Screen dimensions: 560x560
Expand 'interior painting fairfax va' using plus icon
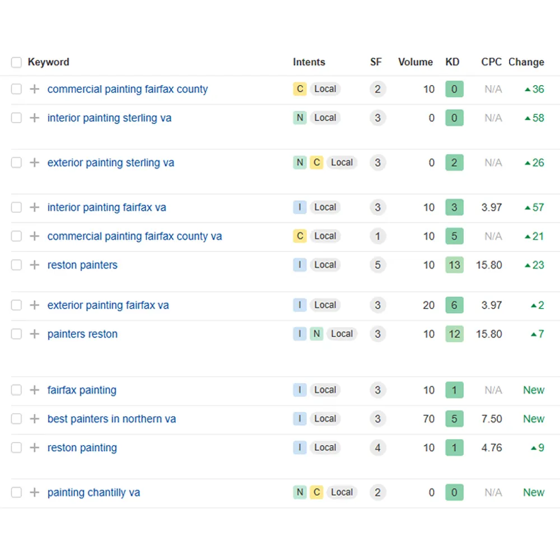pos(35,208)
